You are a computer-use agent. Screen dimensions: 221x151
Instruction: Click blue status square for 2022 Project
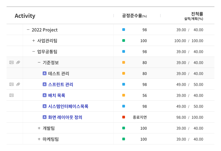(124, 30)
